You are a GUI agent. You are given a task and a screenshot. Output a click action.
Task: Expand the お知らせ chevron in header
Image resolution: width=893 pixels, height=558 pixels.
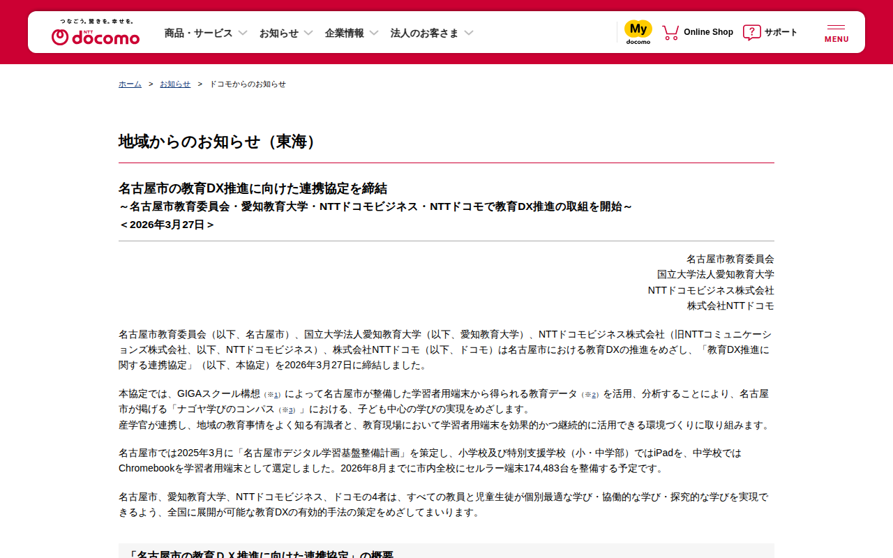point(308,33)
